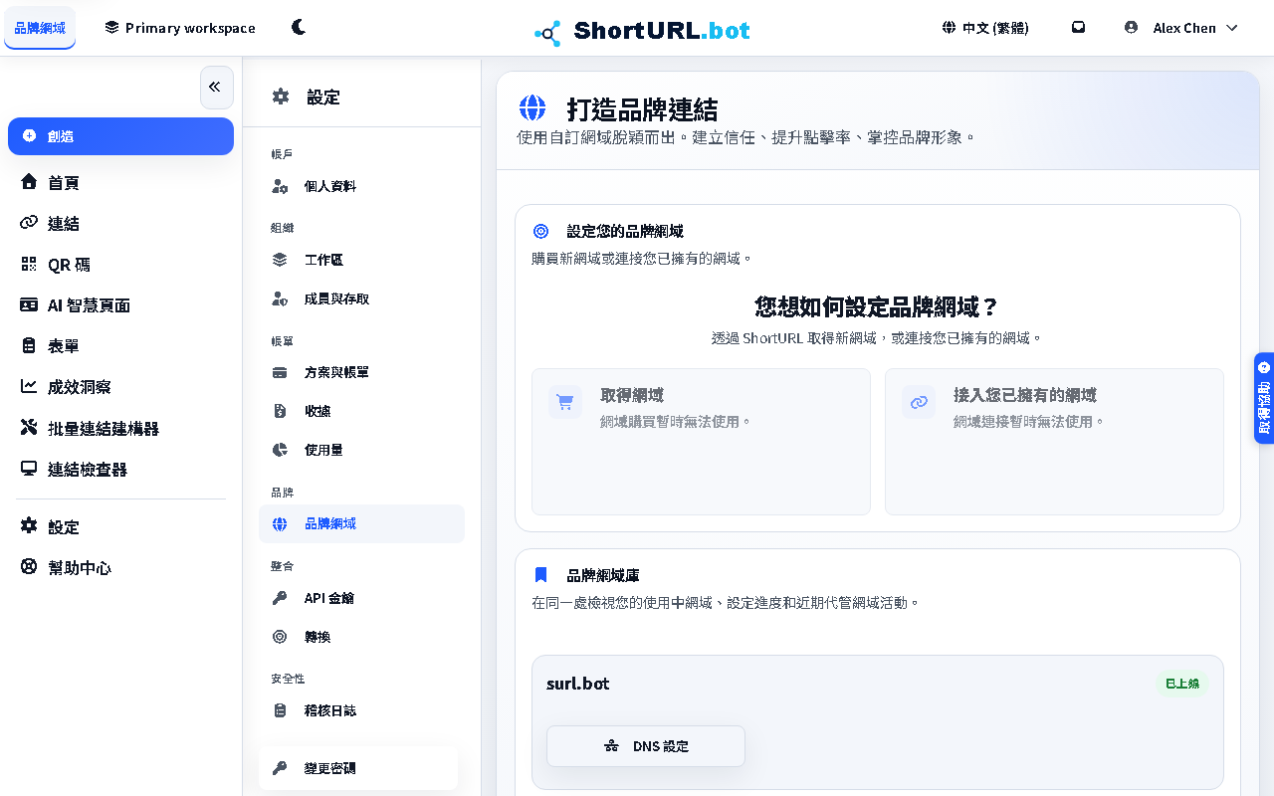Collapse the sidebar with double chevron
The height and width of the screenshot is (796, 1274).
tap(216, 88)
